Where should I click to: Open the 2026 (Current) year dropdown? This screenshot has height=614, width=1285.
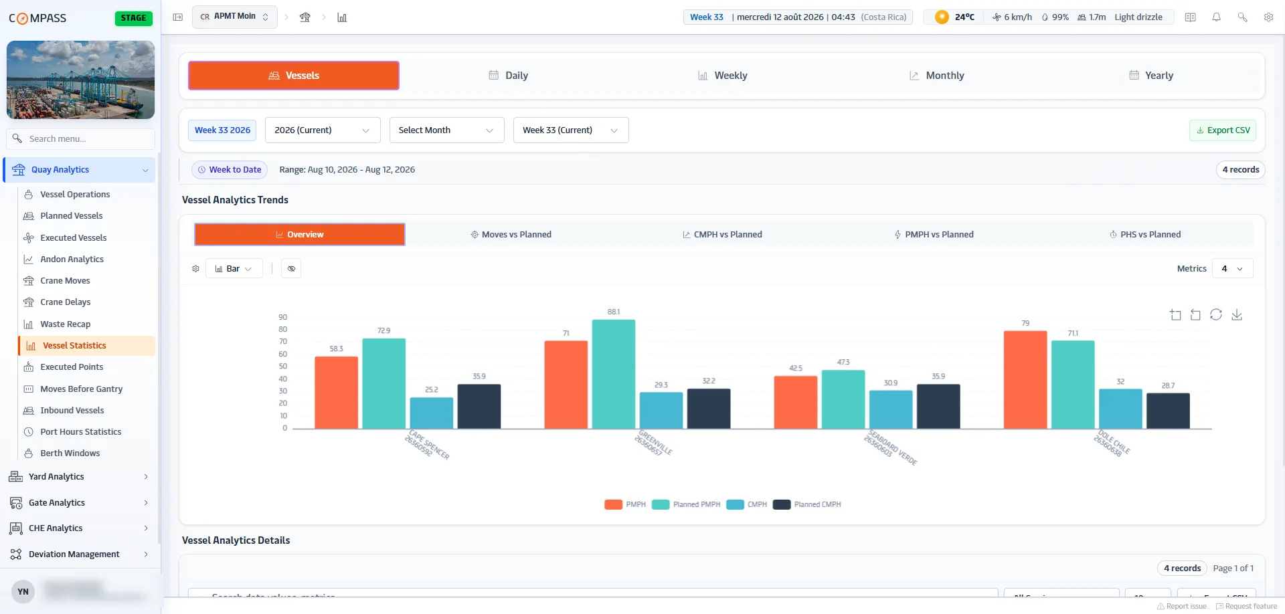click(x=323, y=130)
